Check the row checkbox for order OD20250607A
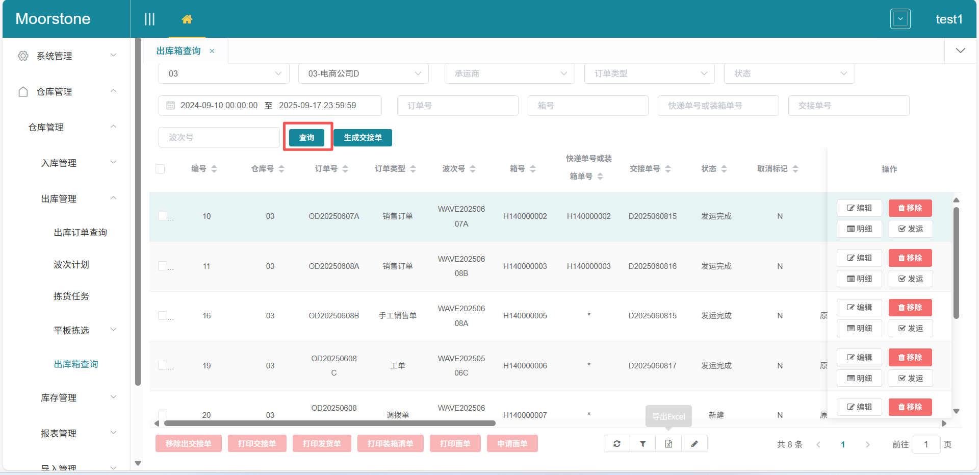 (162, 216)
